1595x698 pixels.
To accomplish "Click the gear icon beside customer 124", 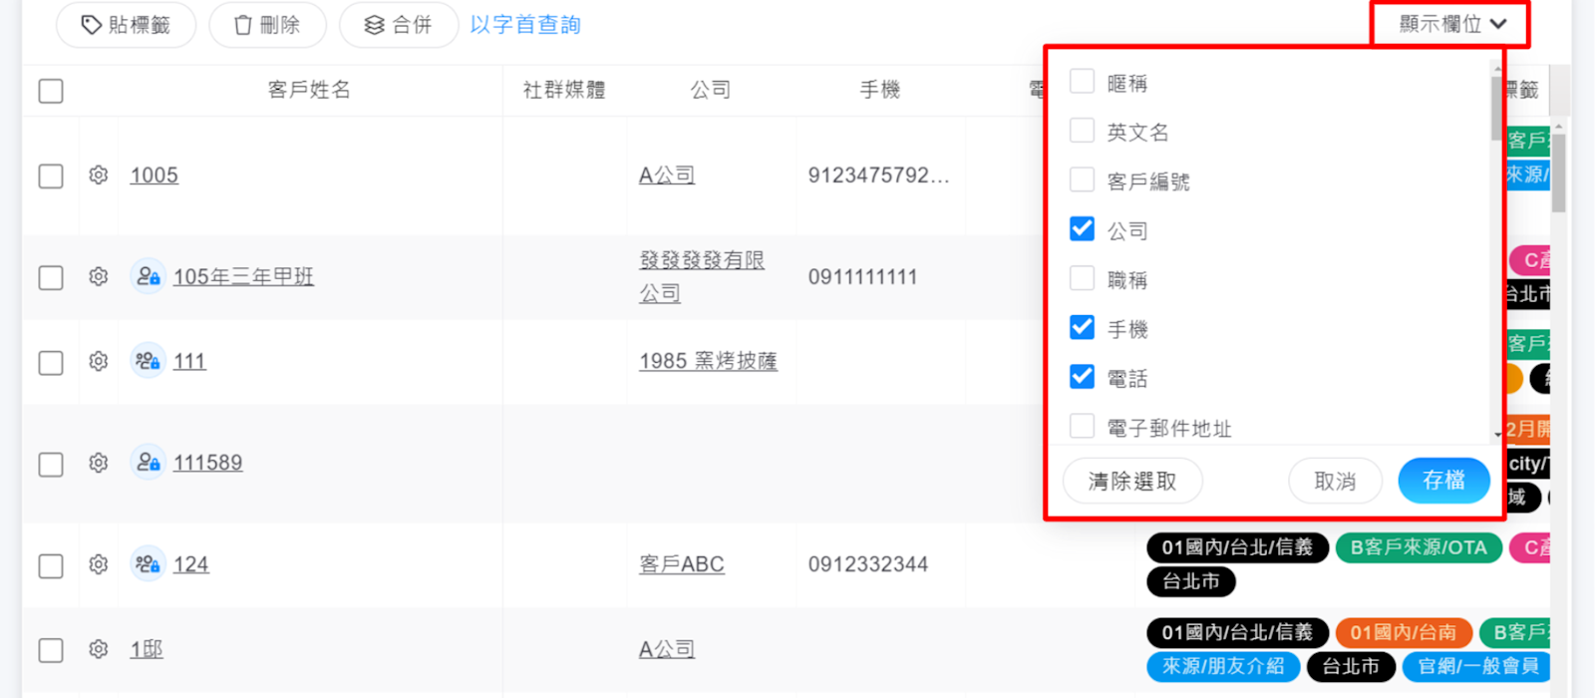I will click(98, 564).
